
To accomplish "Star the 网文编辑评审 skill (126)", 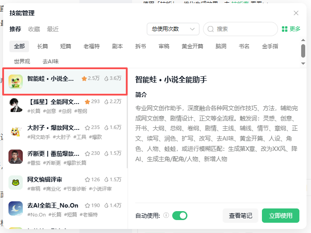I will click(x=87, y=179).
